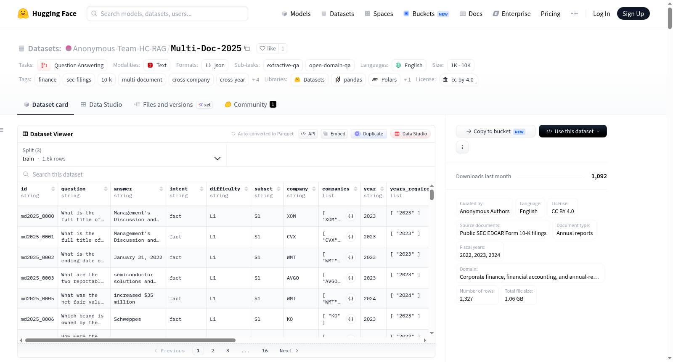The width and height of the screenshot is (673, 362).
Task: Like this dataset
Action: (268, 48)
